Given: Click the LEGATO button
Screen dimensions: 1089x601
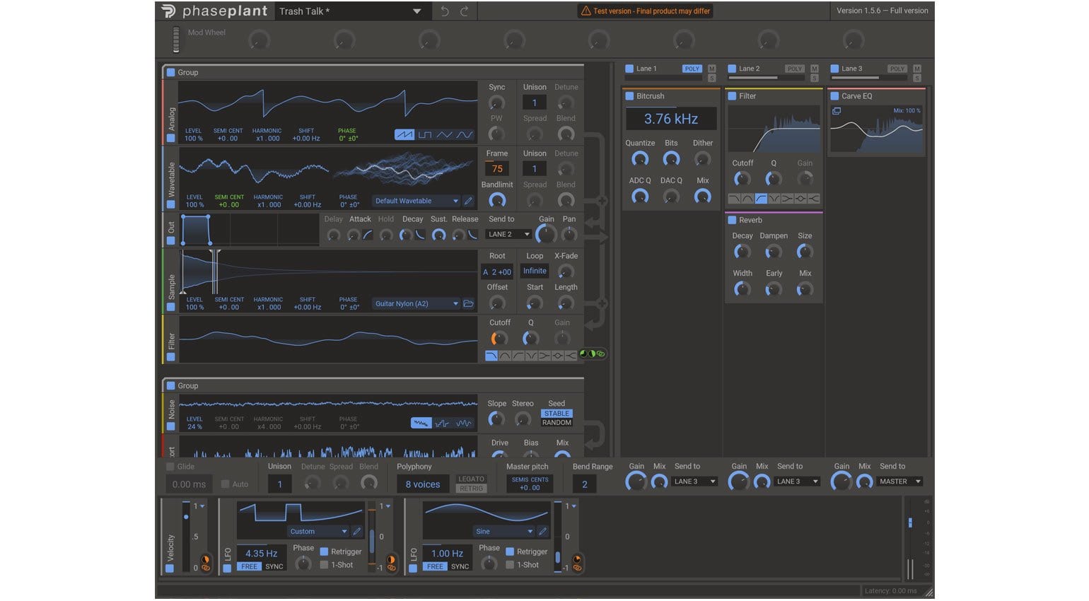Looking at the screenshot, I should point(471,479).
